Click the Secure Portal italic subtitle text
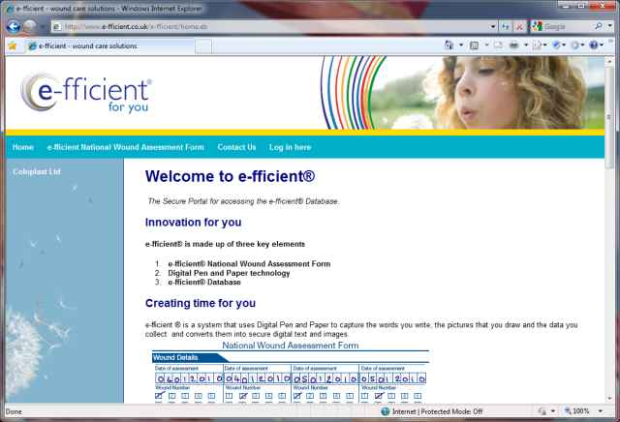 [x=243, y=201]
